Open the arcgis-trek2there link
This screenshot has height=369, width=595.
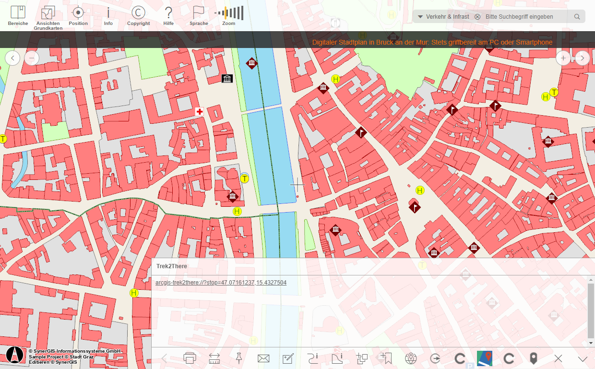click(221, 283)
